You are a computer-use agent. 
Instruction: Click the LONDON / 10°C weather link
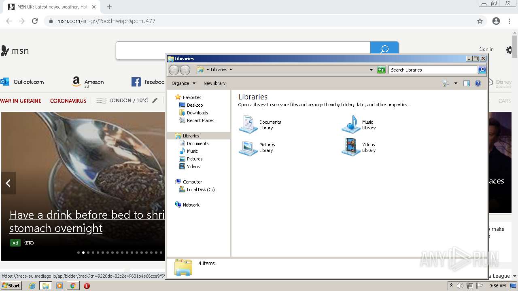(128, 100)
